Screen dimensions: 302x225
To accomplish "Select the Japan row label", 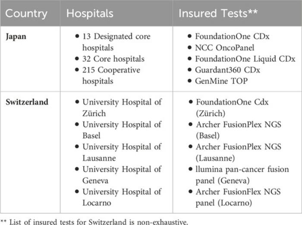I will click(x=16, y=36).
